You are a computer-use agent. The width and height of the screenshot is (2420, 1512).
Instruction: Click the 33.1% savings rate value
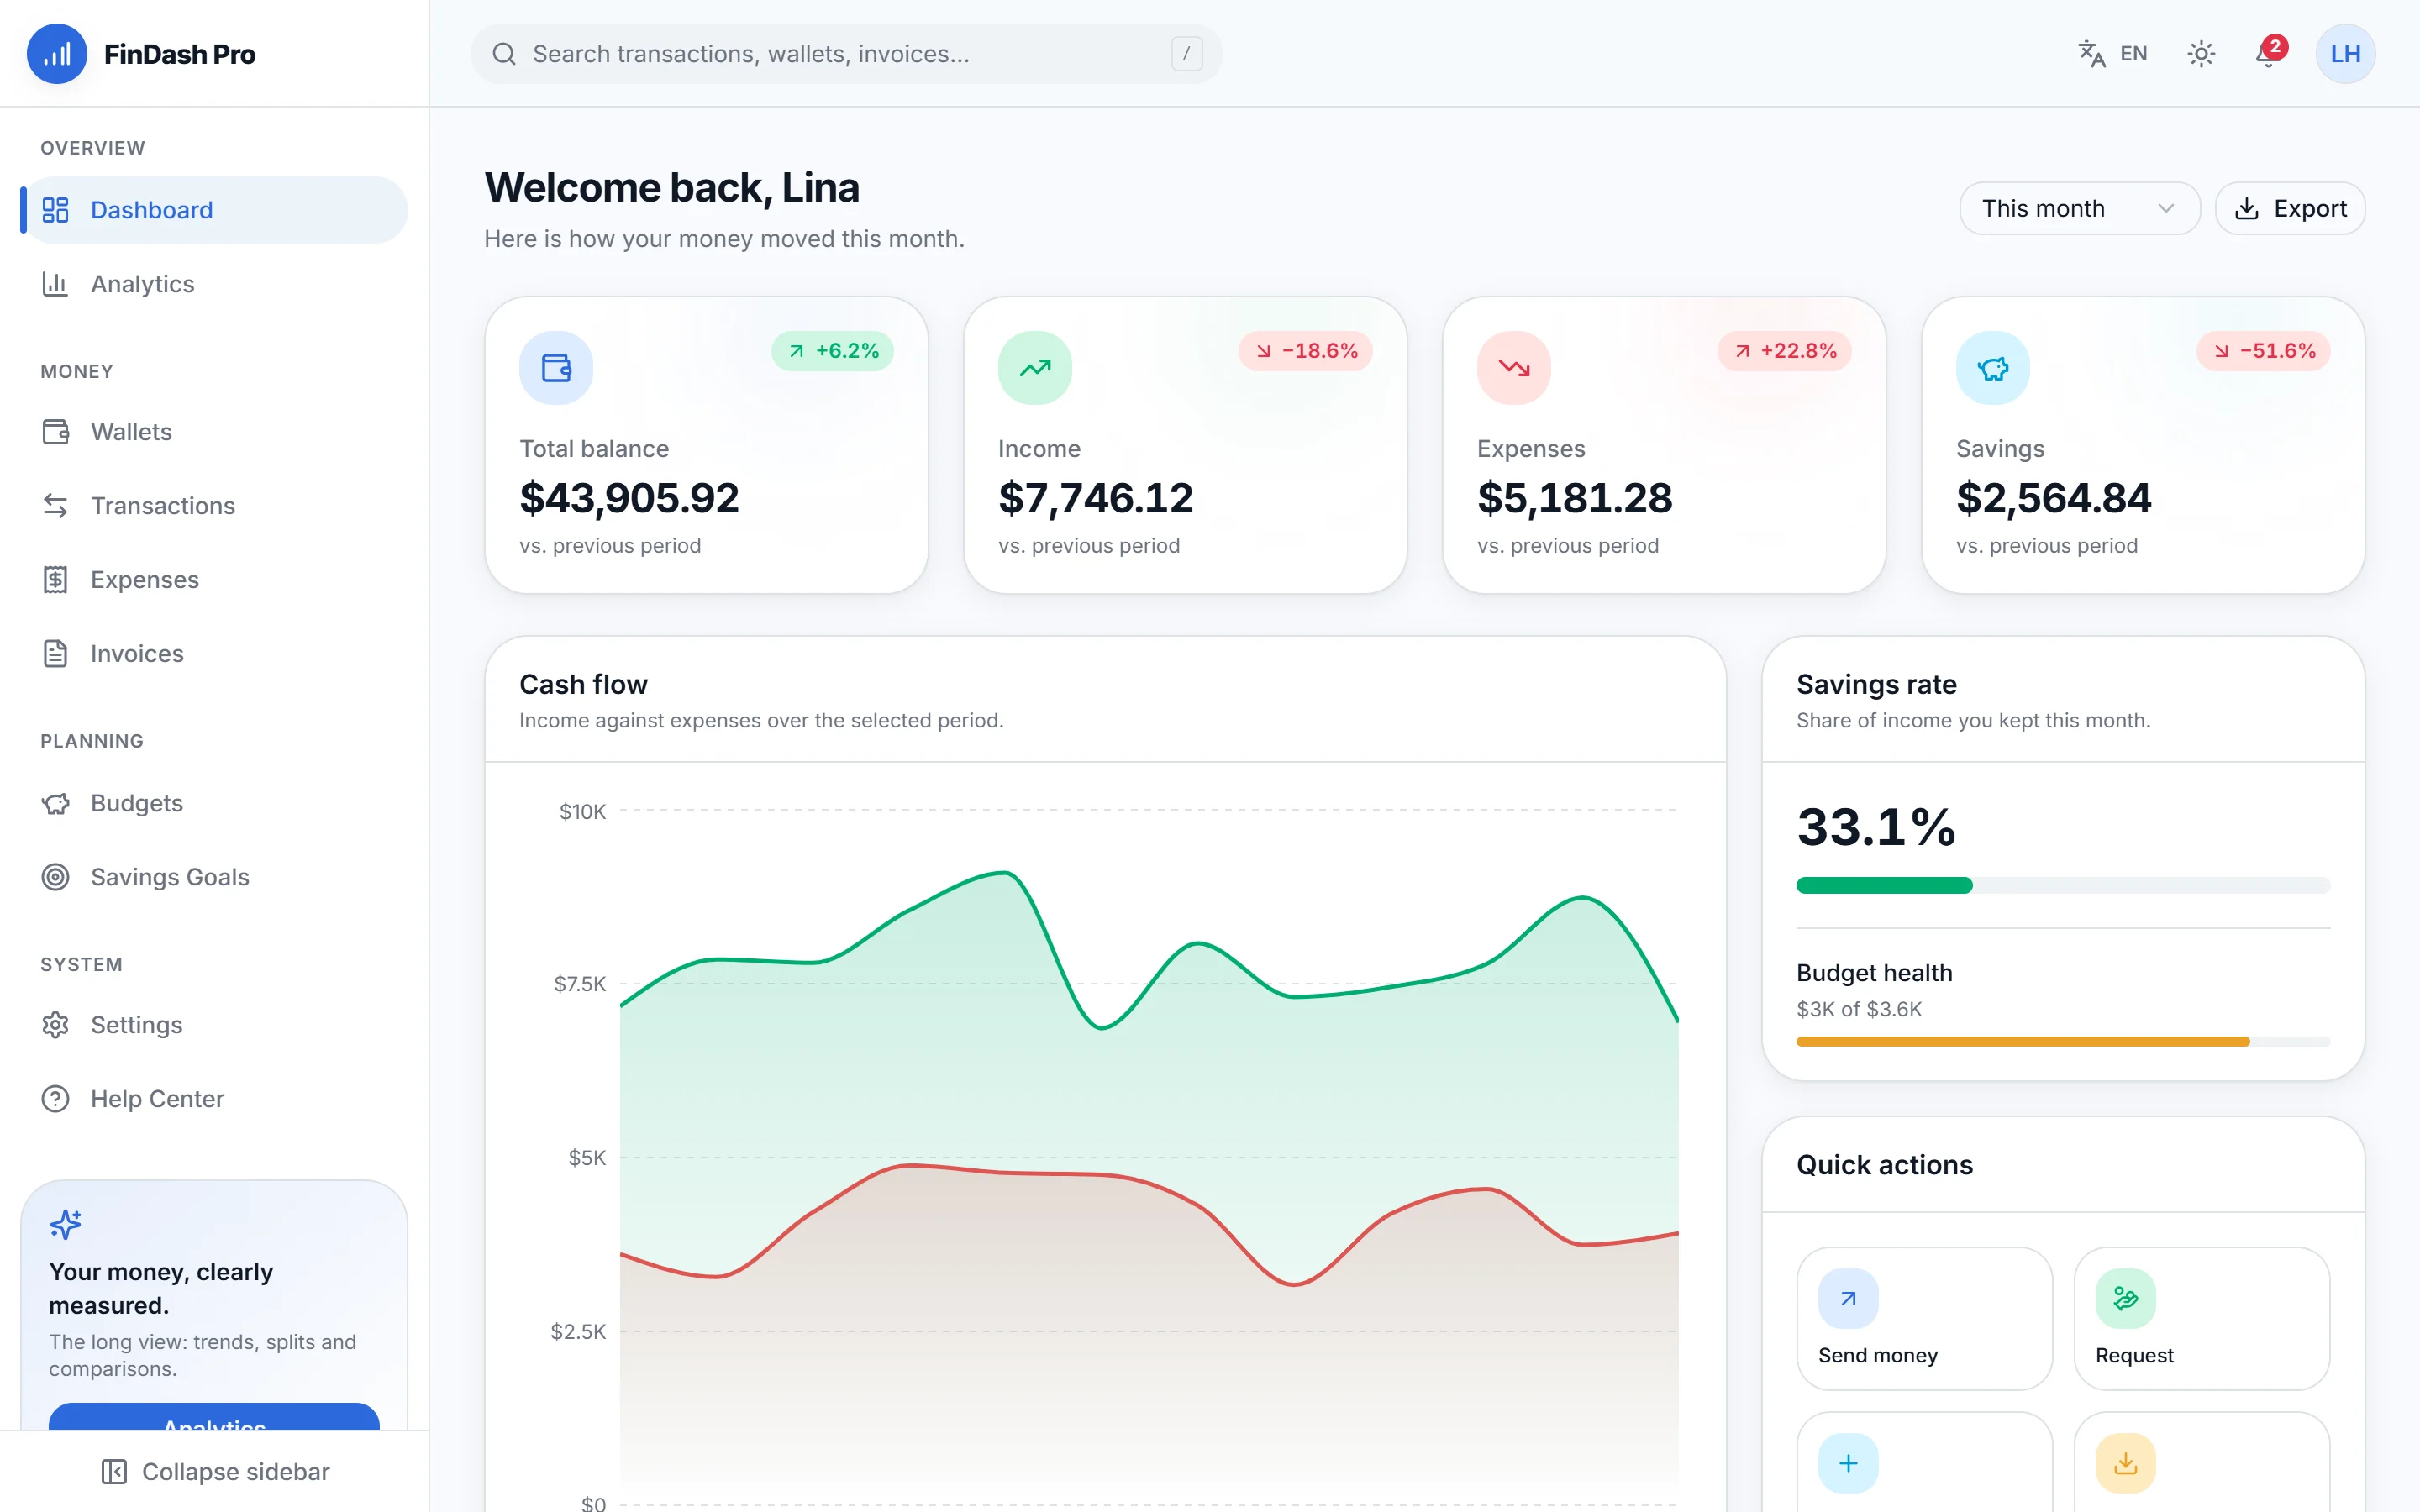click(1876, 827)
